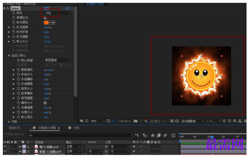The image size is (251, 157).
Task: Click 发光强度 value 36.0%
Action: tap(48, 28)
